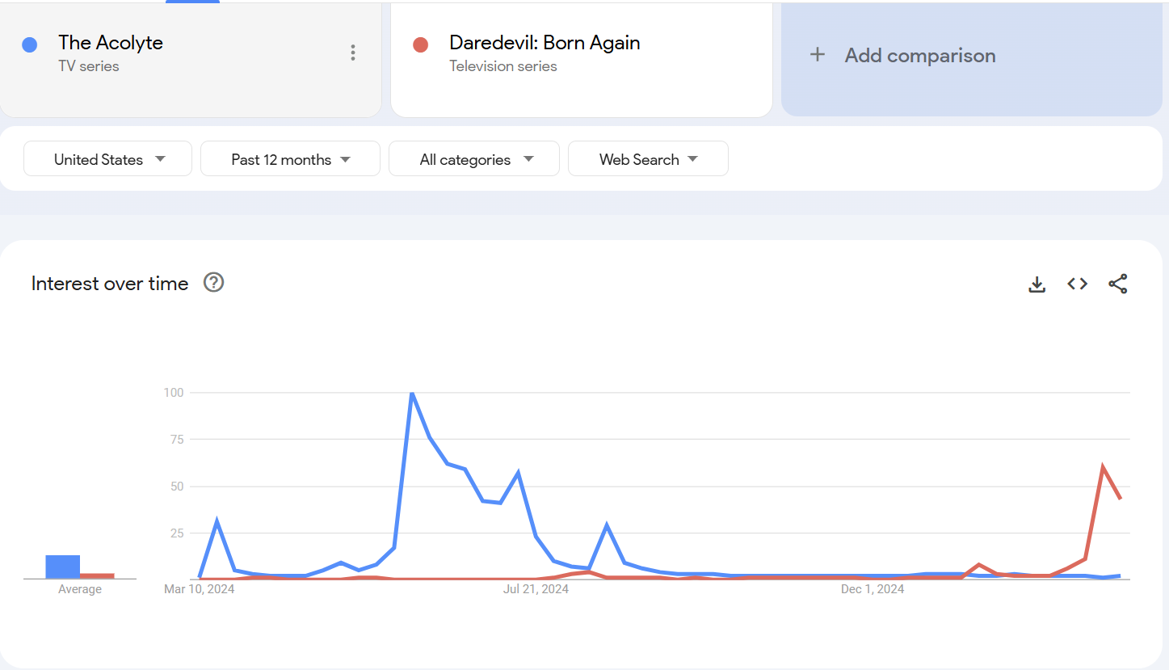Click the red average bar for Daredevil
This screenshot has width=1169, height=670.
97,576
